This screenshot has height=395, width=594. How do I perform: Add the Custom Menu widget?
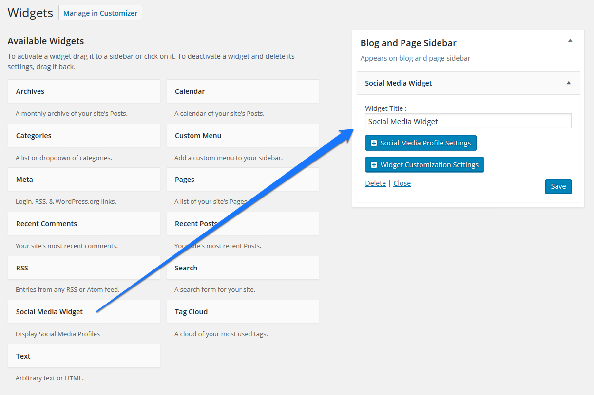click(x=243, y=136)
